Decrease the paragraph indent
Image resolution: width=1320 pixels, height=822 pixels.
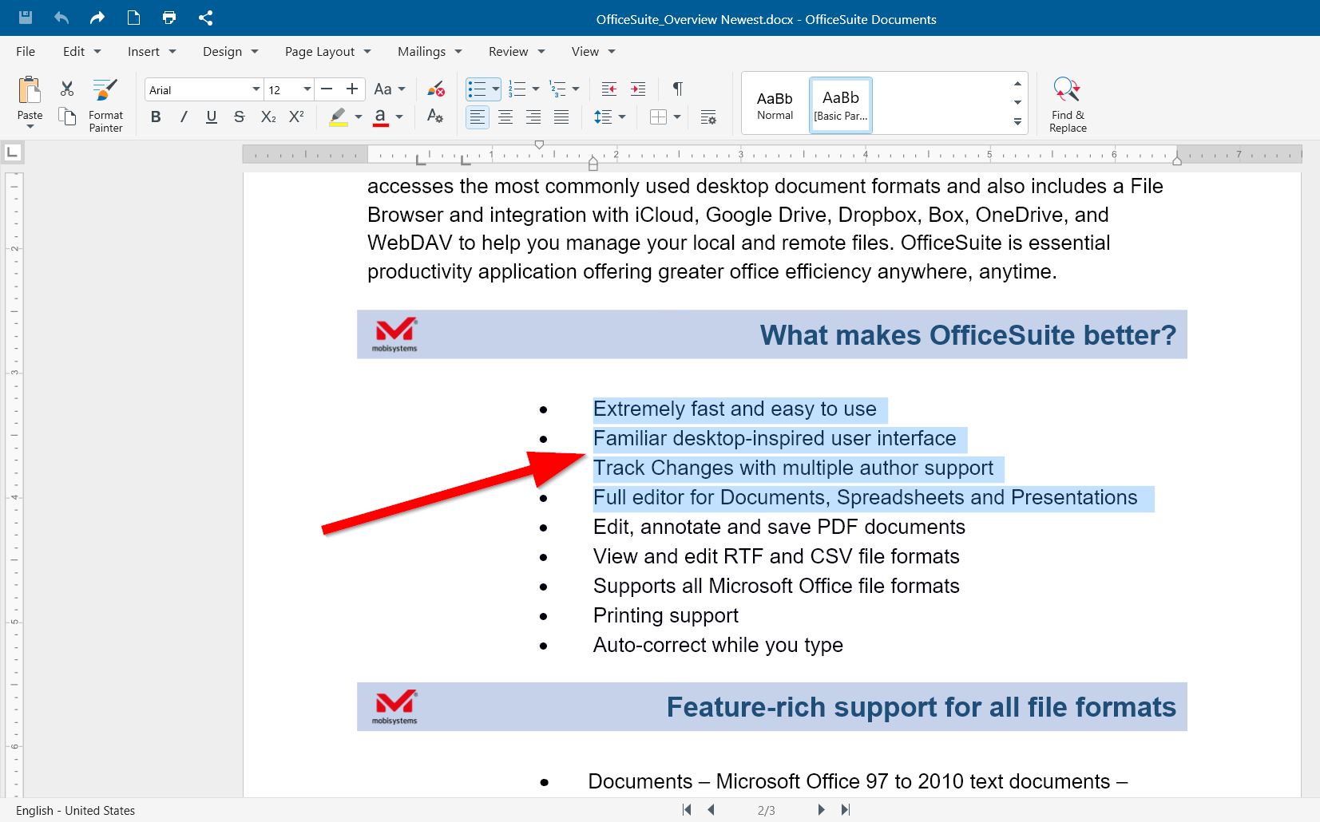609,89
